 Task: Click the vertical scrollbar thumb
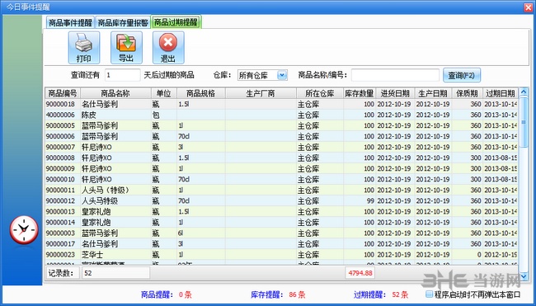coord(524,122)
